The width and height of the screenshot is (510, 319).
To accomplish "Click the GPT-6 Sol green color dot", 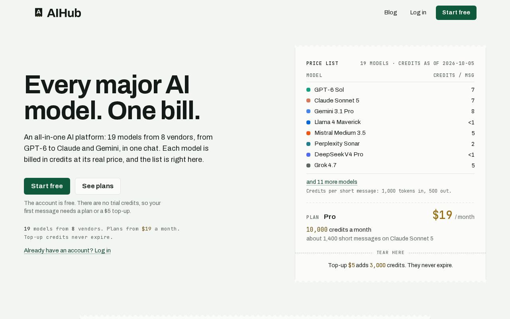I will (308, 90).
